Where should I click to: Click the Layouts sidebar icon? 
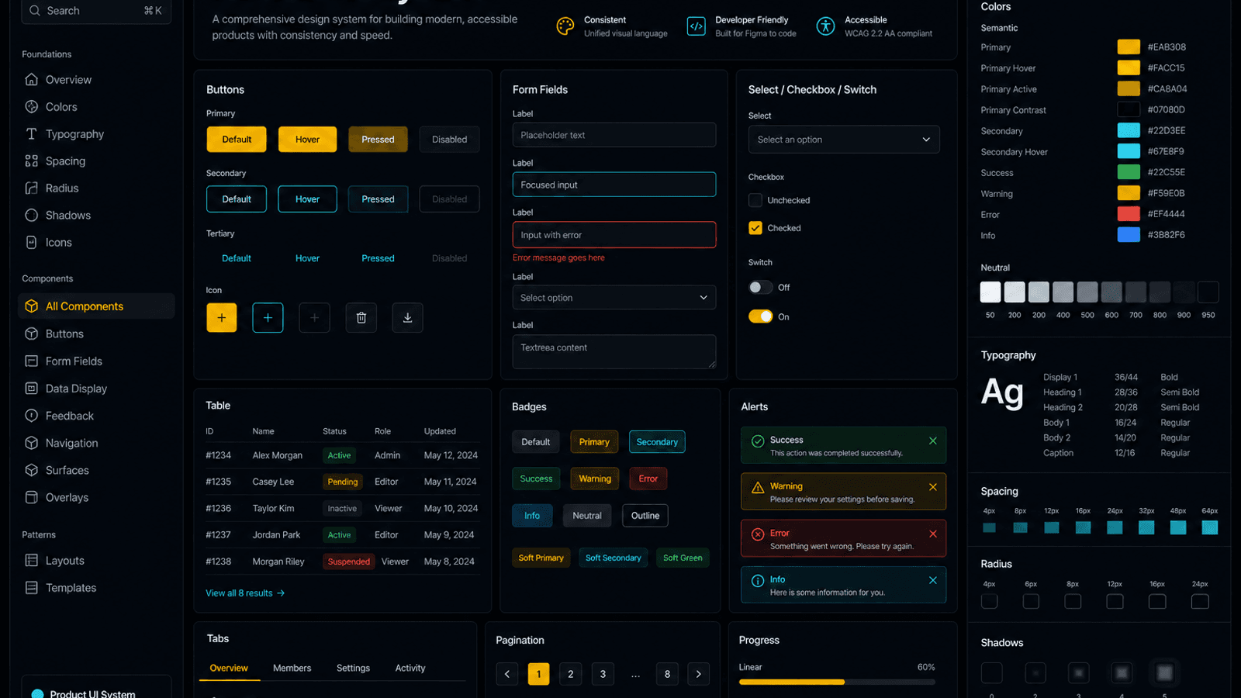pyautogui.click(x=31, y=560)
